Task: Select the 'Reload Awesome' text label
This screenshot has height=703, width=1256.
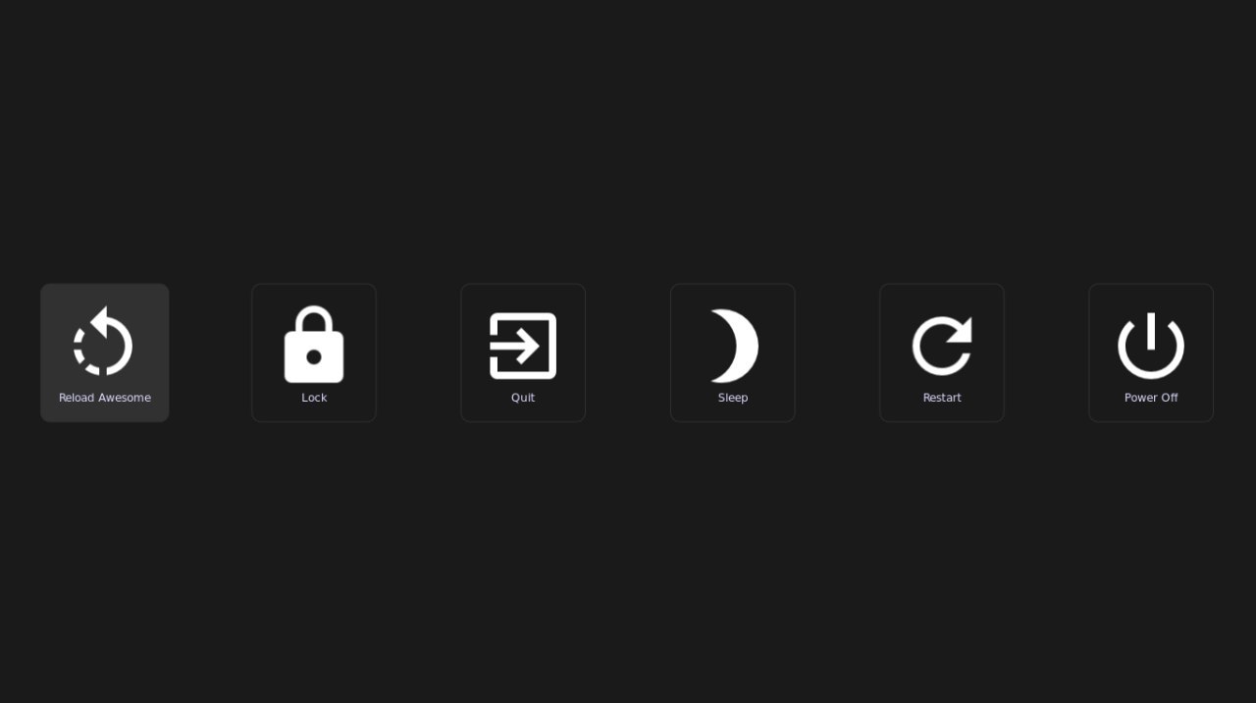Action: coord(105,398)
